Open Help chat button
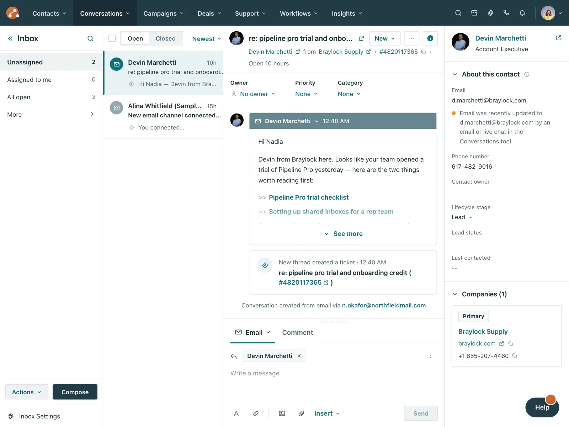The image size is (569, 427). click(x=542, y=407)
